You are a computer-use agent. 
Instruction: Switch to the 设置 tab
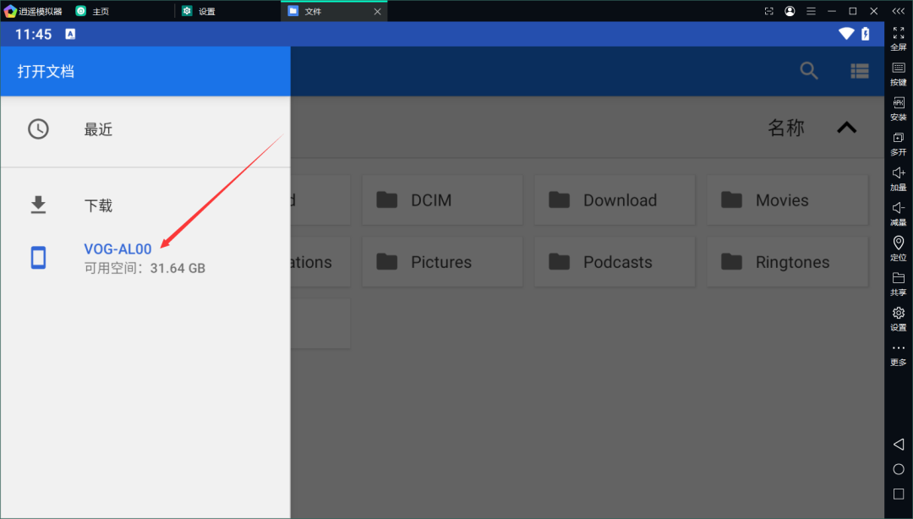pos(206,11)
